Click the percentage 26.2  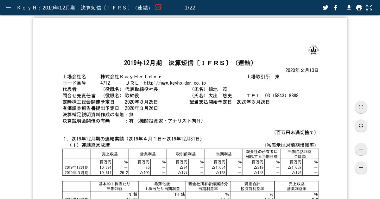(x=124, y=173)
